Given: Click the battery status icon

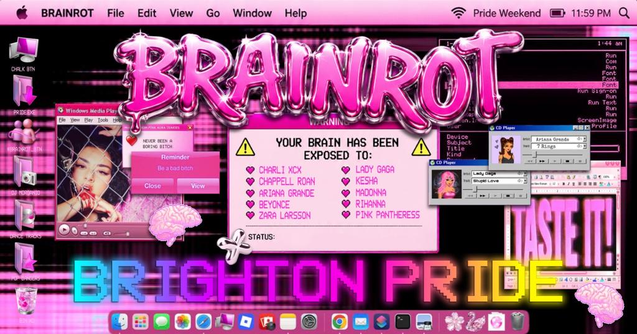Looking at the screenshot, I should (x=557, y=13).
